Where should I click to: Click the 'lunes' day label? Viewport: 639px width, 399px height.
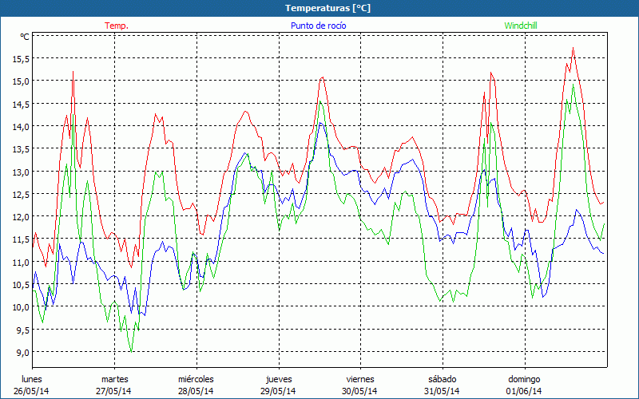click(x=32, y=379)
